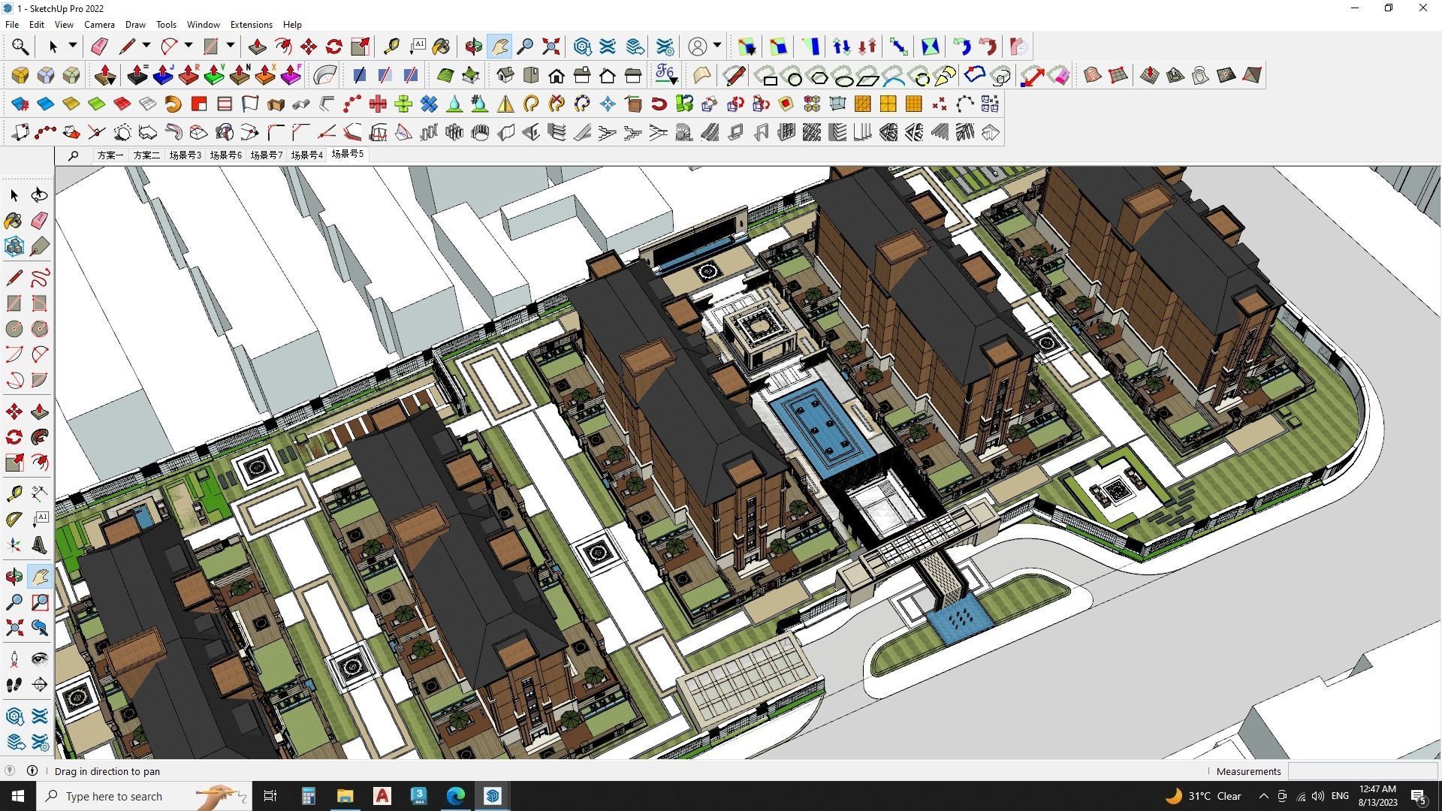This screenshot has height=811, width=1442.
Task: Select Sandbox Flip Edge tool
Action: [1252, 75]
